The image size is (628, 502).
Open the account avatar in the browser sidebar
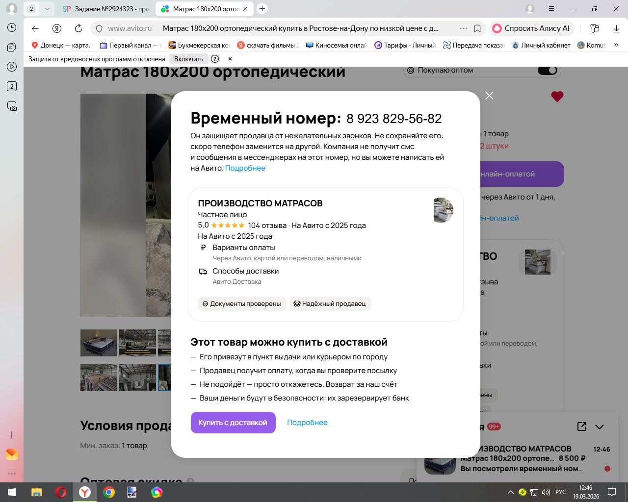(x=12, y=9)
